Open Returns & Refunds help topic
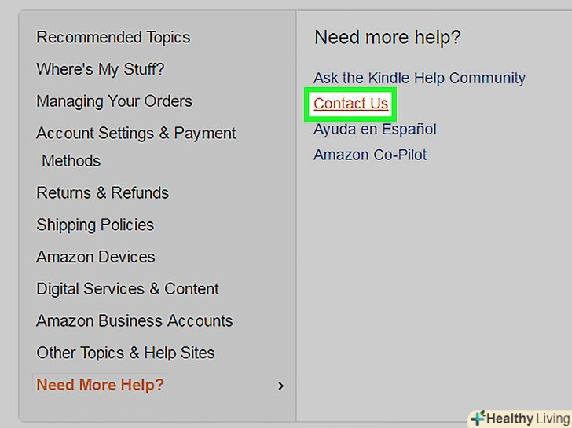The width and height of the screenshot is (572, 428). point(102,193)
